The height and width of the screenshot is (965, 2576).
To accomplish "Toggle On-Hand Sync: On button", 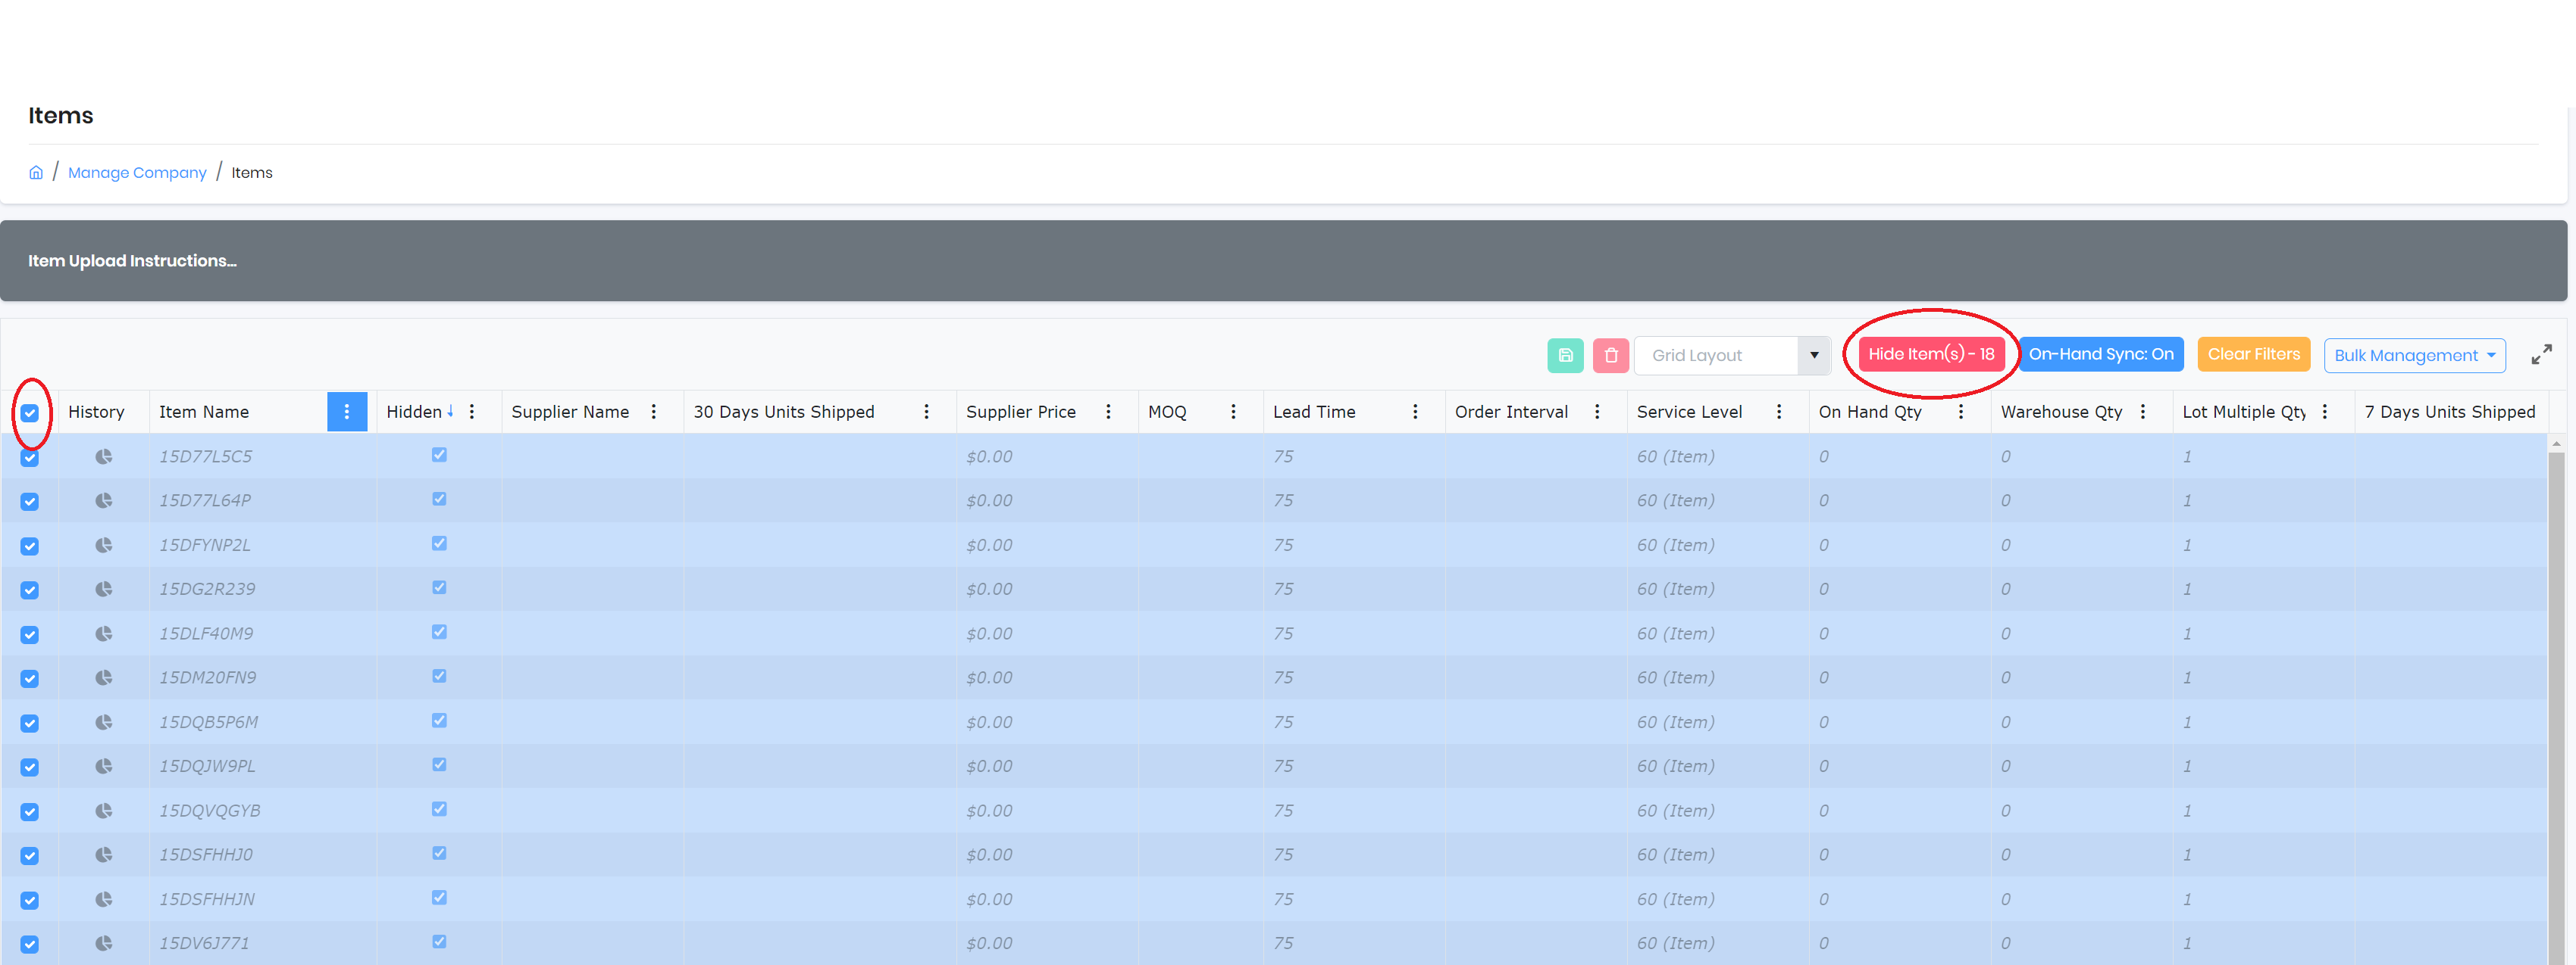I will [x=2101, y=355].
